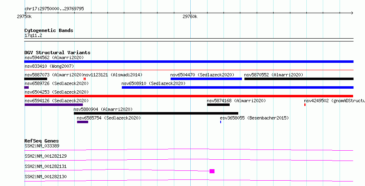The height and width of the screenshot is (186, 365).
Task: Open the nsv6594126 (Sedlazeck2020) label
Action: click(57, 101)
